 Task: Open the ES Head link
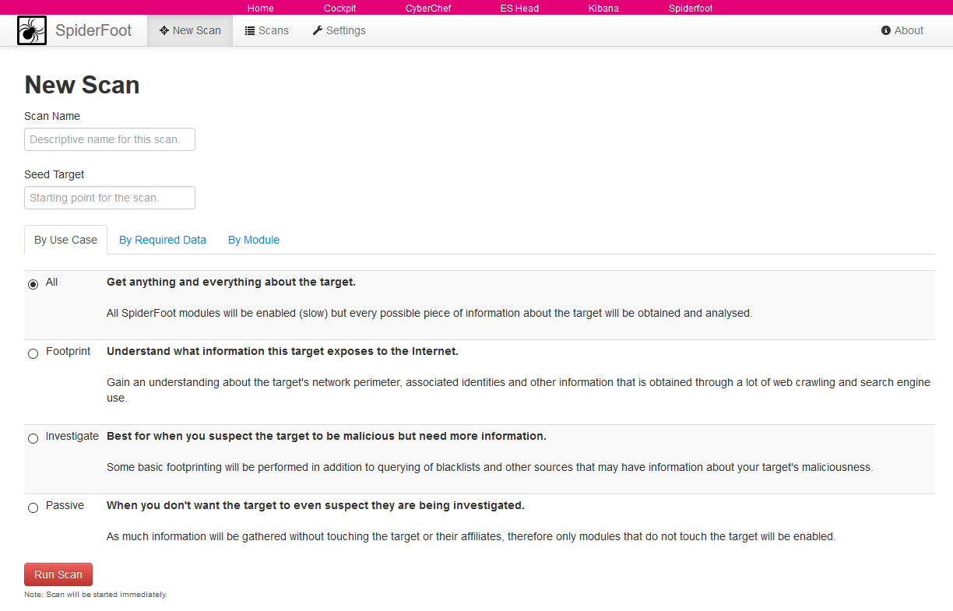(x=519, y=9)
